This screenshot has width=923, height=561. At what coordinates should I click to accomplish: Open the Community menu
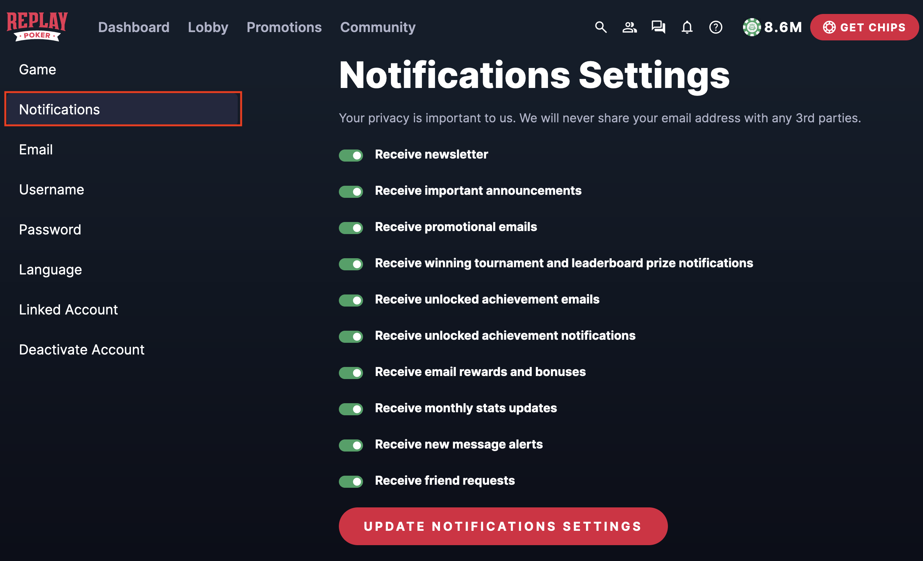pos(378,27)
